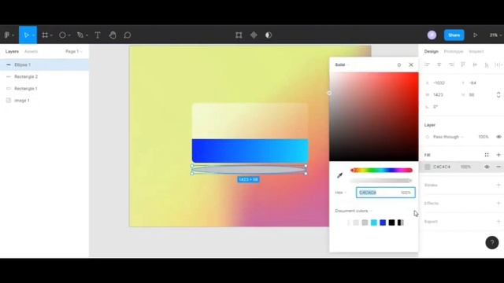Image resolution: width=504 pixels, height=283 pixels.
Task: Select the Rectangle 2 layer
Action: tap(44, 77)
